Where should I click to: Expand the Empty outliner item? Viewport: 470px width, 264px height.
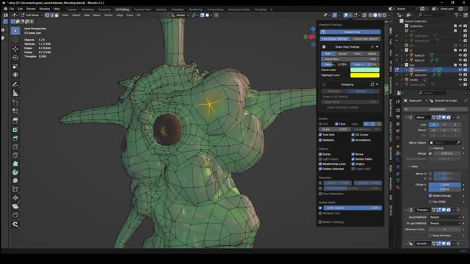pyautogui.click(x=402, y=80)
